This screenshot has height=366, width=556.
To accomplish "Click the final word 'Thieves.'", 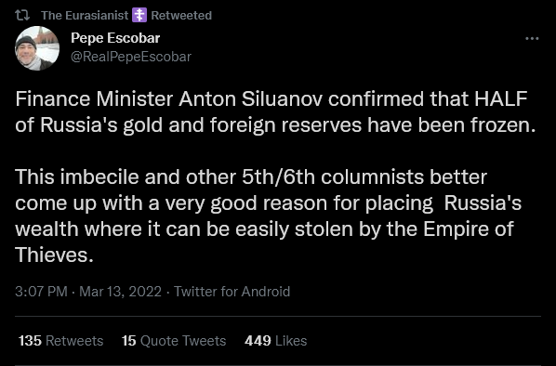I will [54, 255].
